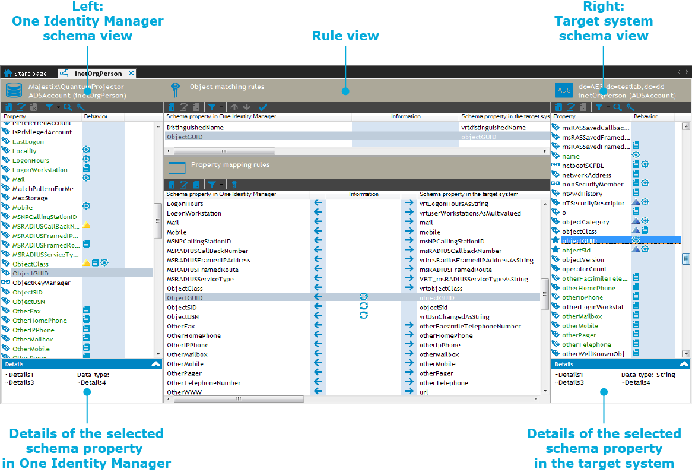The height and width of the screenshot is (472, 692).
Task: Click the sync icon in the ObjectUSN mapping rule row
Action: (364, 315)
